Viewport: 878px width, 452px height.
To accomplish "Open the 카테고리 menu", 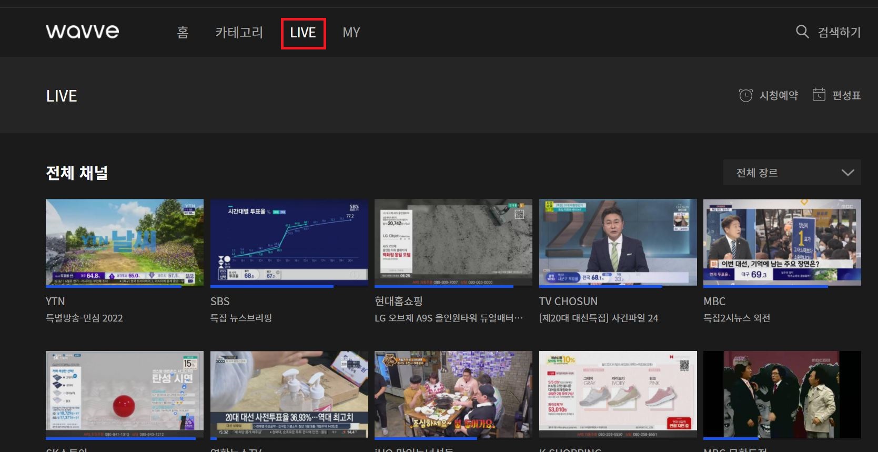I will pyautogui.click(x=239, y=33).
